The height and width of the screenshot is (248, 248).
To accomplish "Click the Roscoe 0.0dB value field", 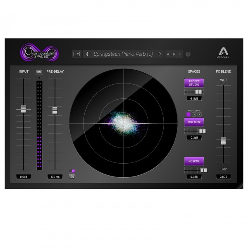I will [x=194, y=176].
